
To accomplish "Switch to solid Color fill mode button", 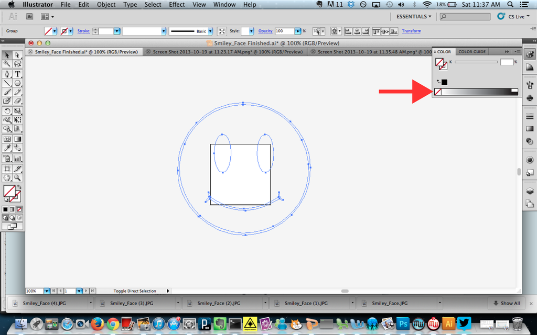I will 5,209.
